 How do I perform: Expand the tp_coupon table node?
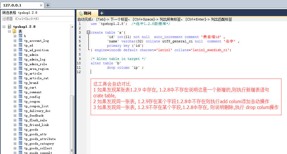pyautogui.click(x=15, y=101)
